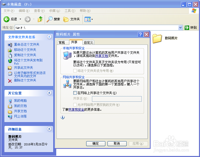Collapse the File and Folder Tasks (文件和文件夹任务) panel
200x157 pixels.
(49, 37)
